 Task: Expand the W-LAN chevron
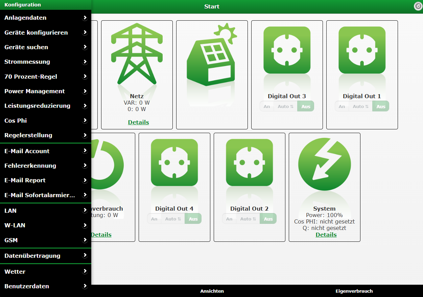pos(85,225)
